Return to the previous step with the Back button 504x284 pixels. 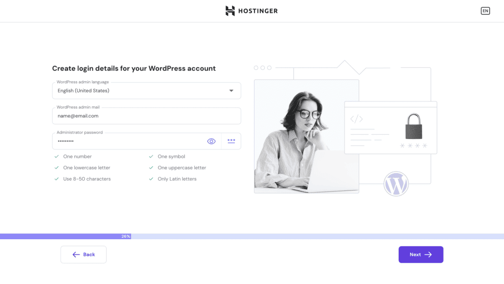click(84, 254)
